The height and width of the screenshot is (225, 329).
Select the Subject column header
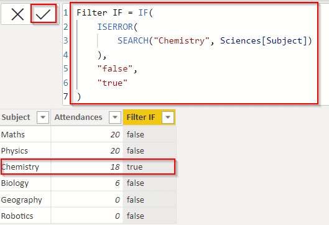(x=25, y=117)
